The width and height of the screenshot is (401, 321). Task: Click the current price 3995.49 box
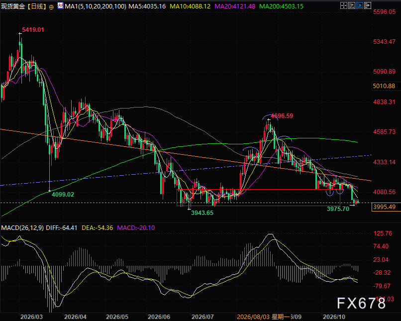(384, 207)
